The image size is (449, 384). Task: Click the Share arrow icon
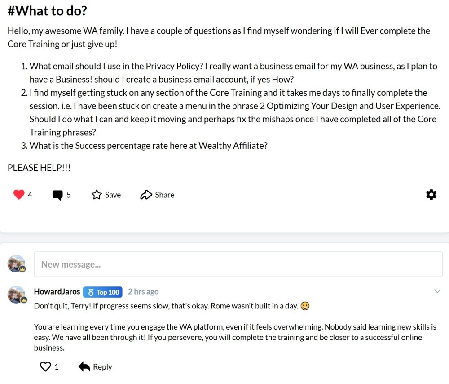click(146, 195)
